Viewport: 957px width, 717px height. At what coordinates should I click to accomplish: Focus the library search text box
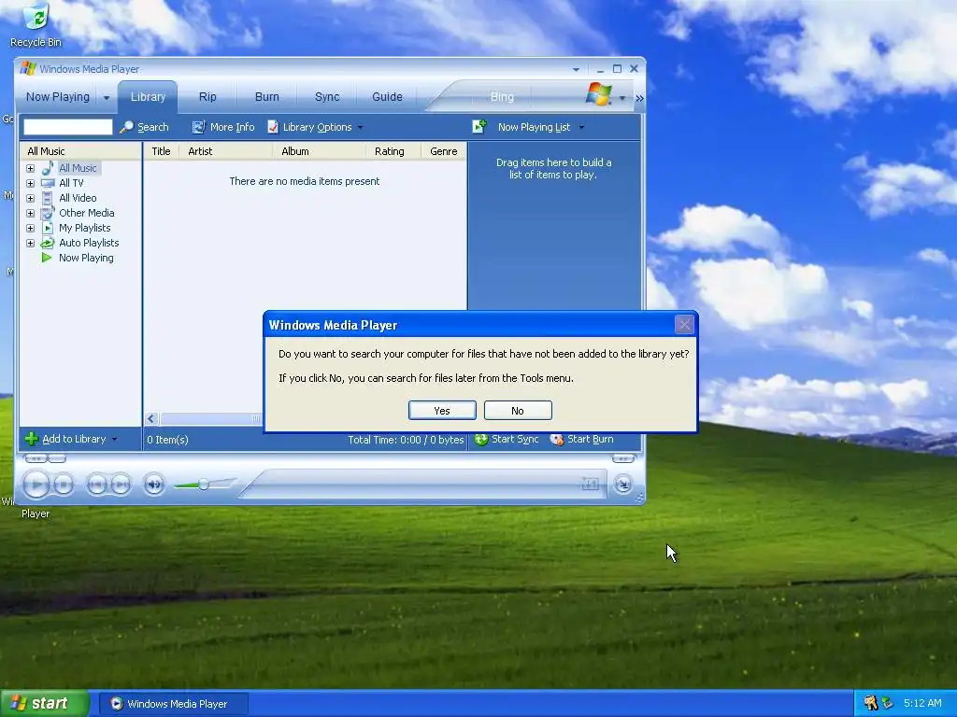tap(67, 127)
